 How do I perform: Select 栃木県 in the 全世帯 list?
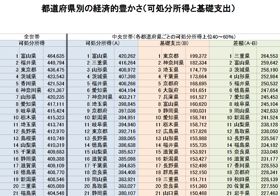pos(28,118)
